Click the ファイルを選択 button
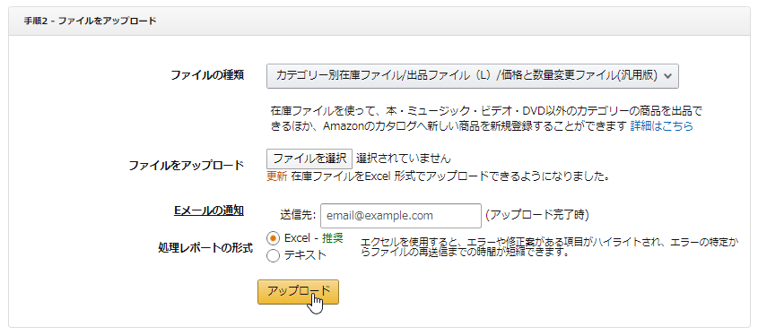 309,159
